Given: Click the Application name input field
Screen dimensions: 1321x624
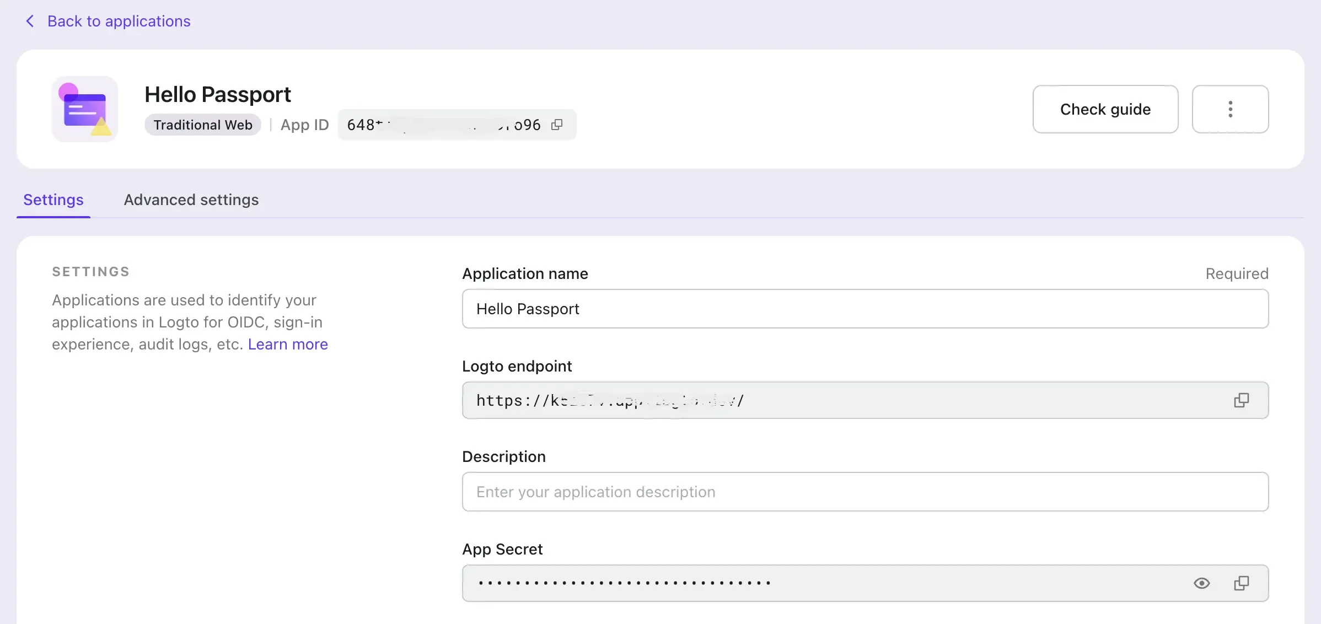Looking at the screenshot, I should (x=866, y=308).
